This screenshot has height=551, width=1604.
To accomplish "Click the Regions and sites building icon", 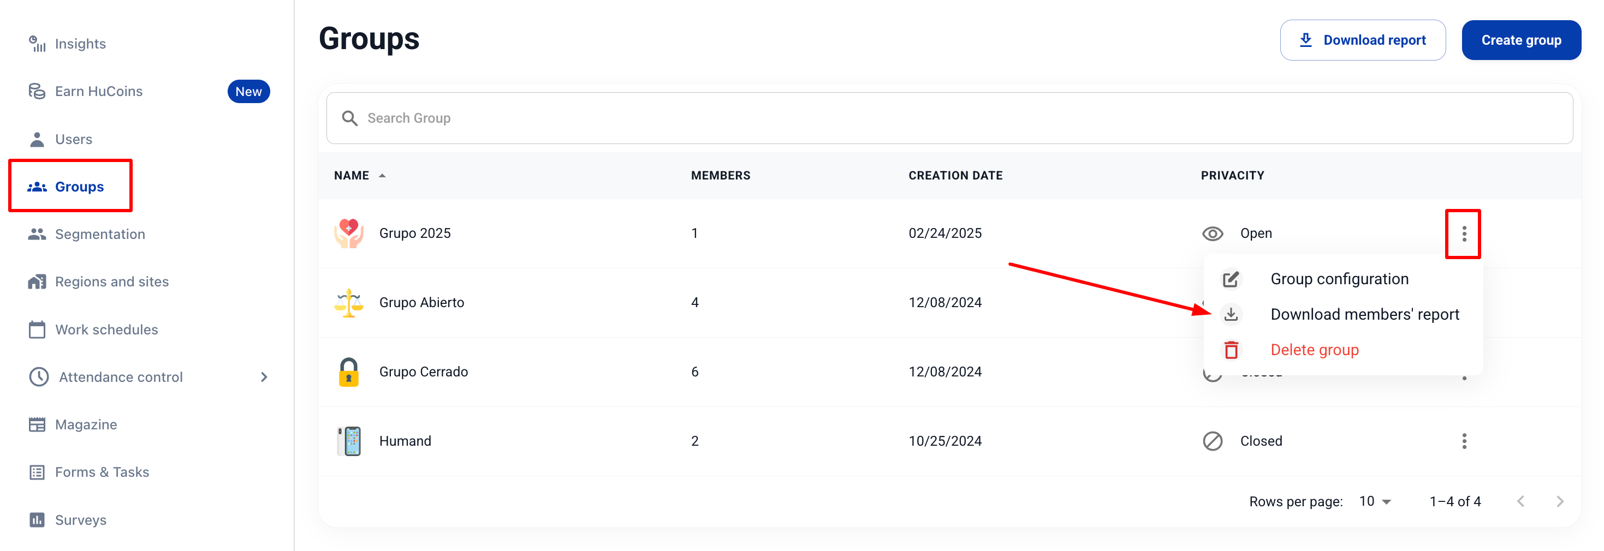I will point(37,282).
